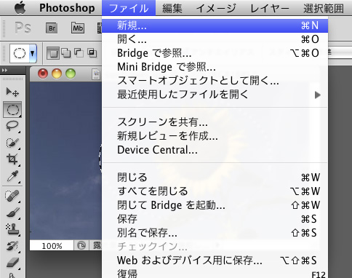Screen dimensions: 352x278
Task: Open the レイヤー menu
Action: pyautogui.click(x=270, y=8)
